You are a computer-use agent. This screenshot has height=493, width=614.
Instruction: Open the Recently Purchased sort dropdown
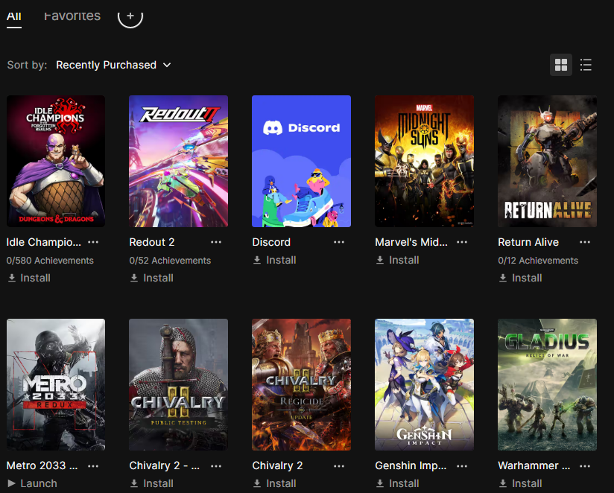coord(113,65)
